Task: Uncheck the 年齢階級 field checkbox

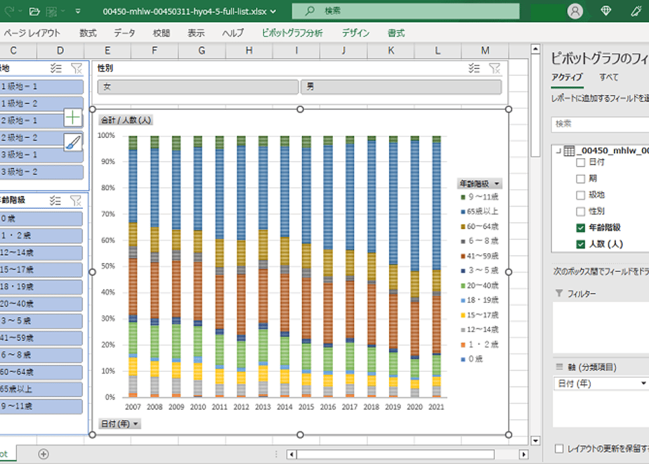Action: click(580, 228)
